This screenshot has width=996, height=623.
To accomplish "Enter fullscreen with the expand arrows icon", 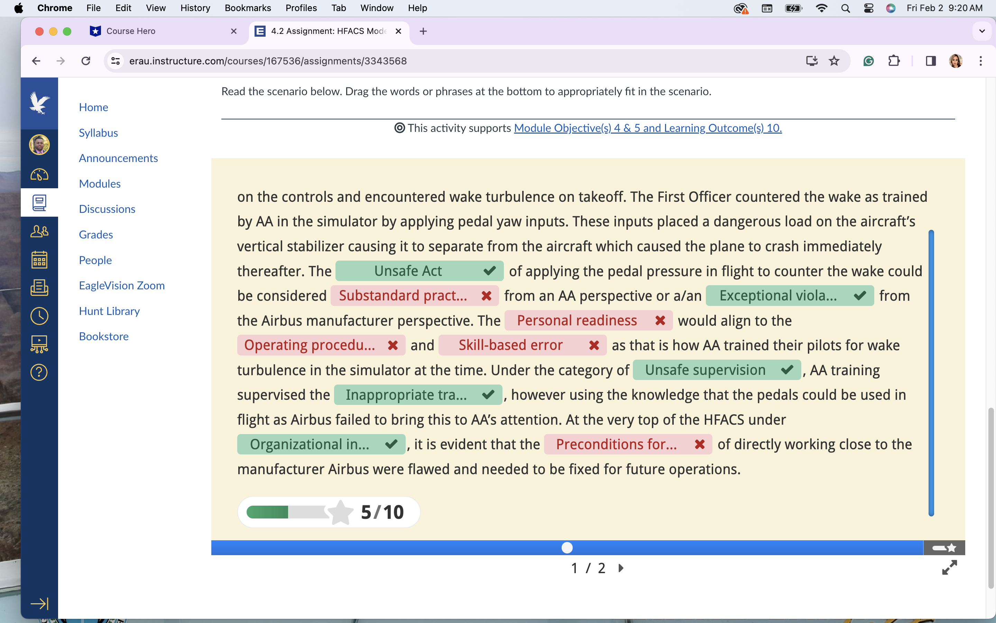I will tap(949, 568).
